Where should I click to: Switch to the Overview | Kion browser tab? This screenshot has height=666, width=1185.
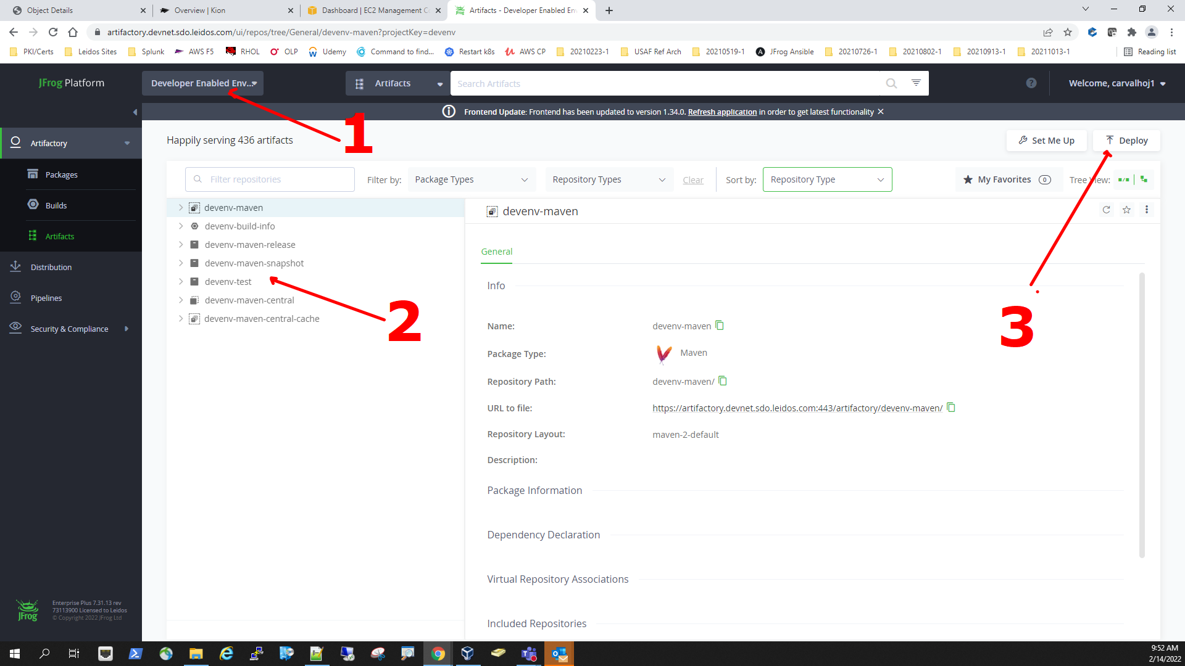pyautogui.click(x=225, y=10)
